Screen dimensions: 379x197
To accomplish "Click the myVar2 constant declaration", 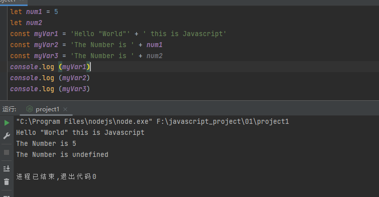I will tap(46, 45).
